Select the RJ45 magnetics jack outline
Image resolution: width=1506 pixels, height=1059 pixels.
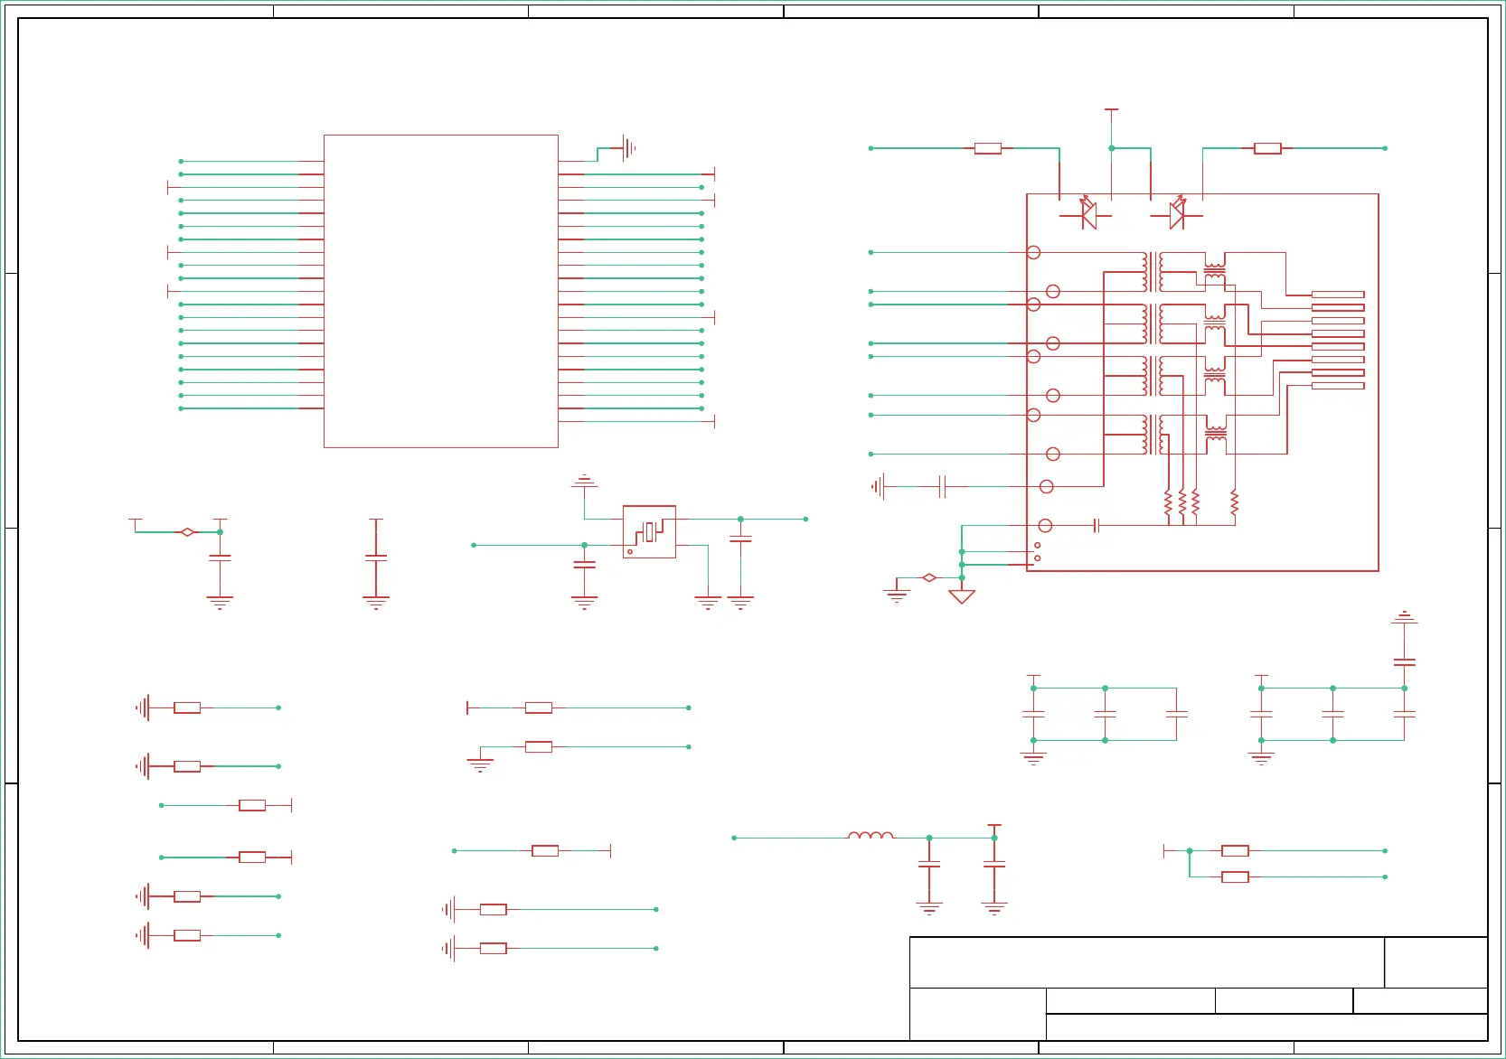[x=1202, y=382]
